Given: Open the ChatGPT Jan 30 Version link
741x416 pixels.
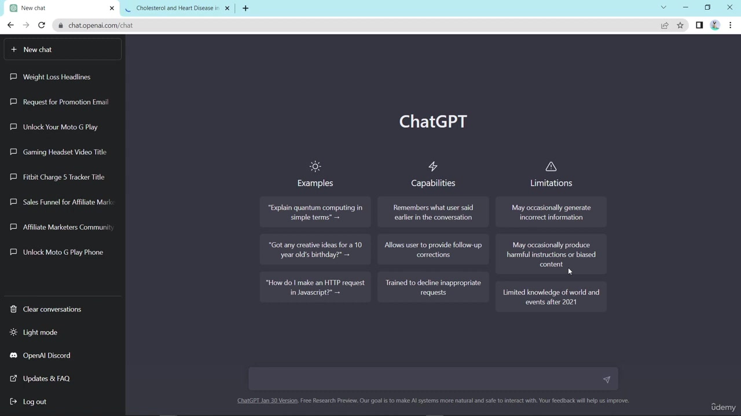Looking at the screenshot, I should 267,400.
